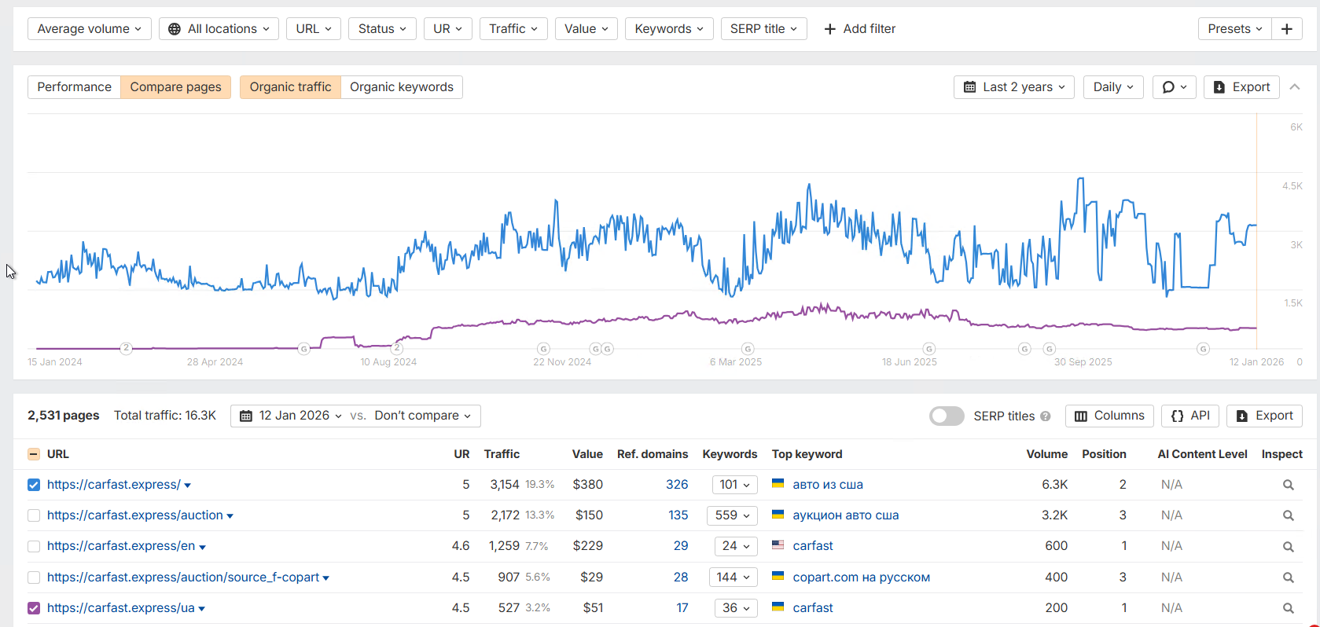Collapse the chart panel with the chevron
Screen dimensions: 1320x627
pyautogui.click(x=1295, y=87)
